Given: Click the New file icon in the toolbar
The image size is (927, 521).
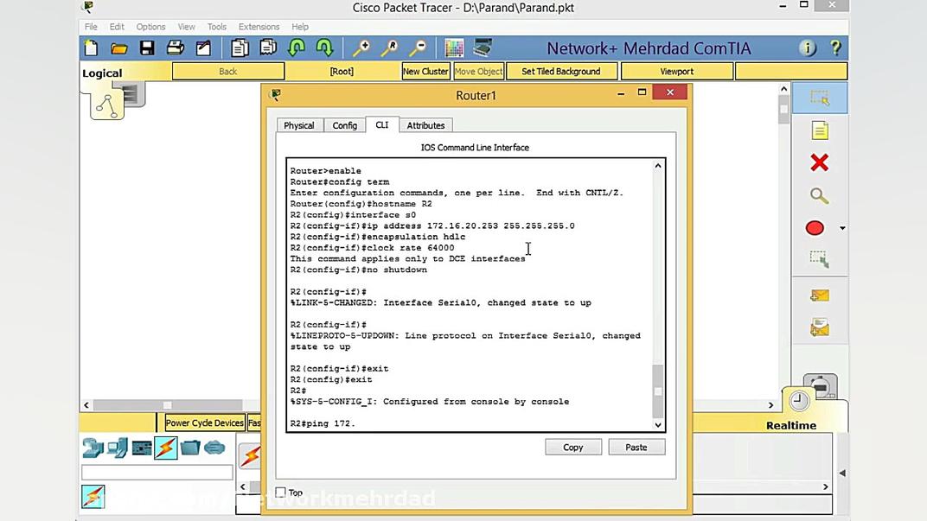Looking at the screenshot, I should pyautogui.click(x=91, y=48).
